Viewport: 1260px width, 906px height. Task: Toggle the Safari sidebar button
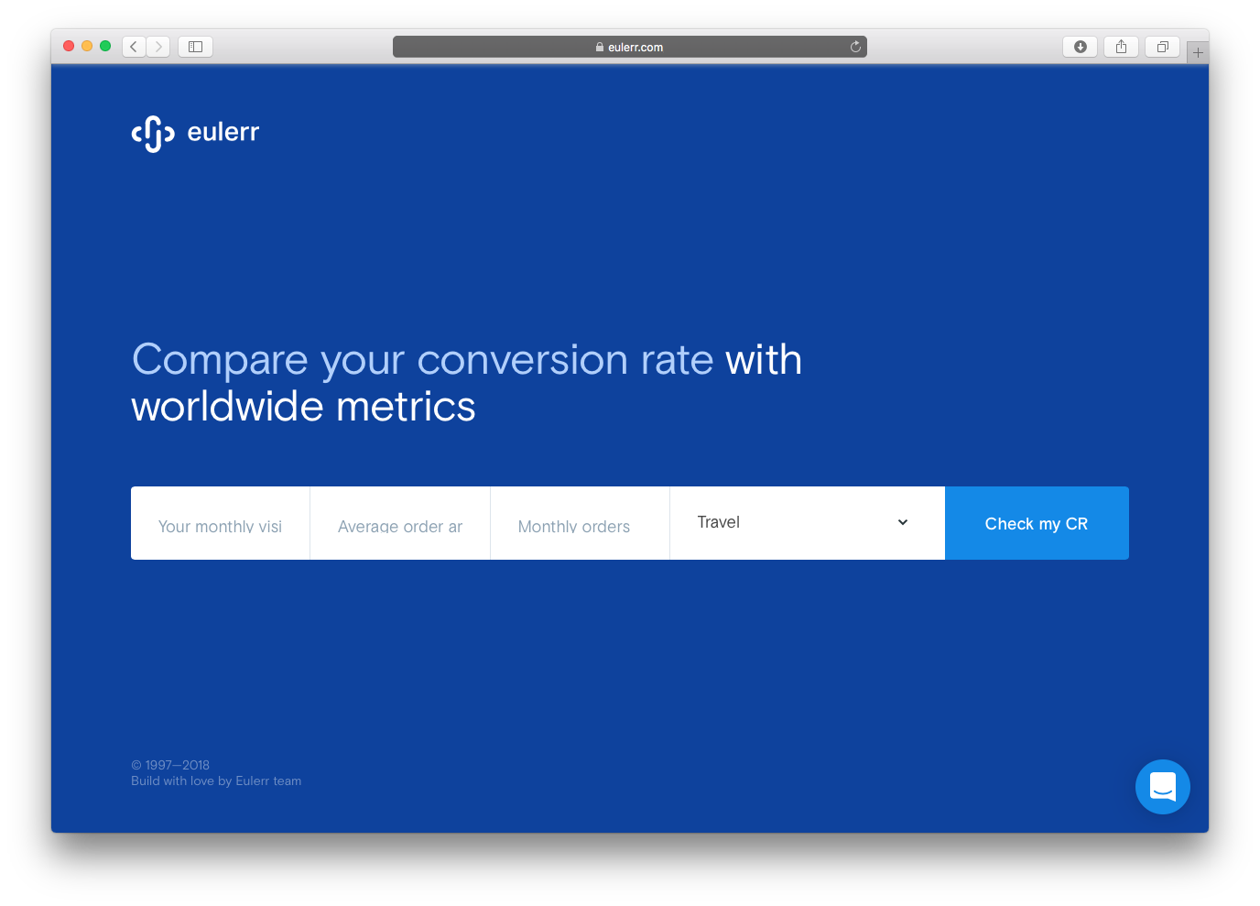195,47
